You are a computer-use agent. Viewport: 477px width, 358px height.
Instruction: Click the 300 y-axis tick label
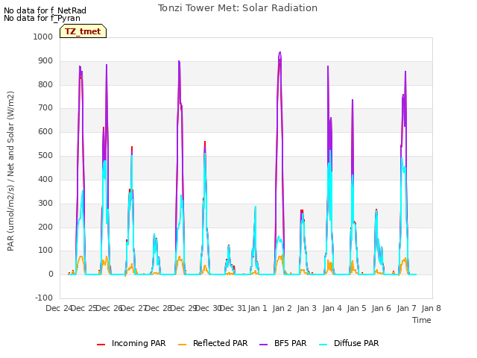[45, 203]
